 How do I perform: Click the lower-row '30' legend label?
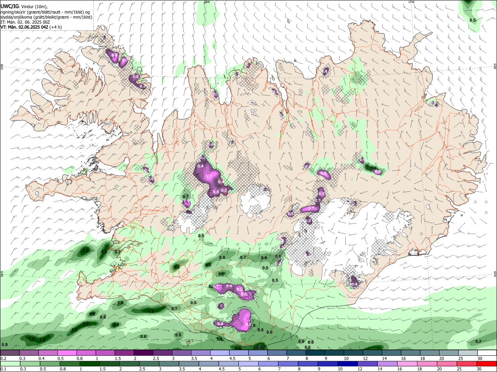tap(480, 369)
